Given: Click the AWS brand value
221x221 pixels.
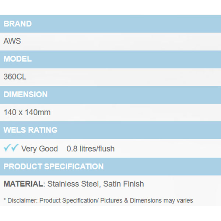Looking at the screenshot, I should [12, 41].
